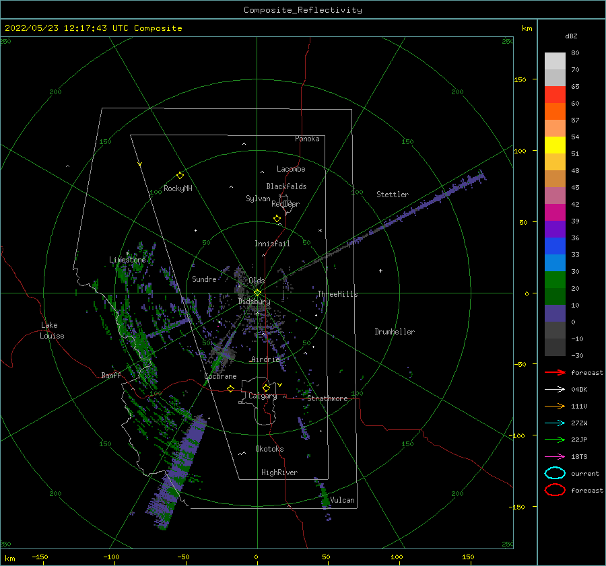Click the Vulcan town label

(342, 500)
